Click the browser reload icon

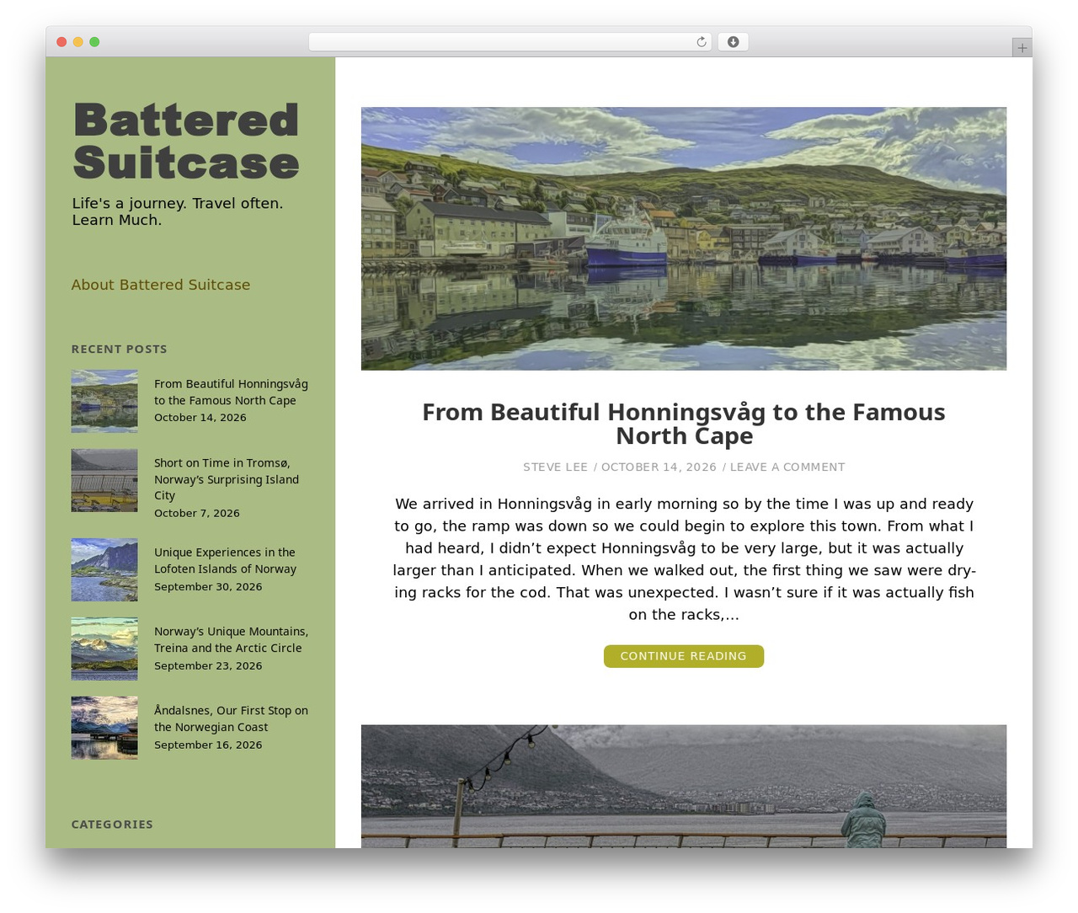click(701, 42)
